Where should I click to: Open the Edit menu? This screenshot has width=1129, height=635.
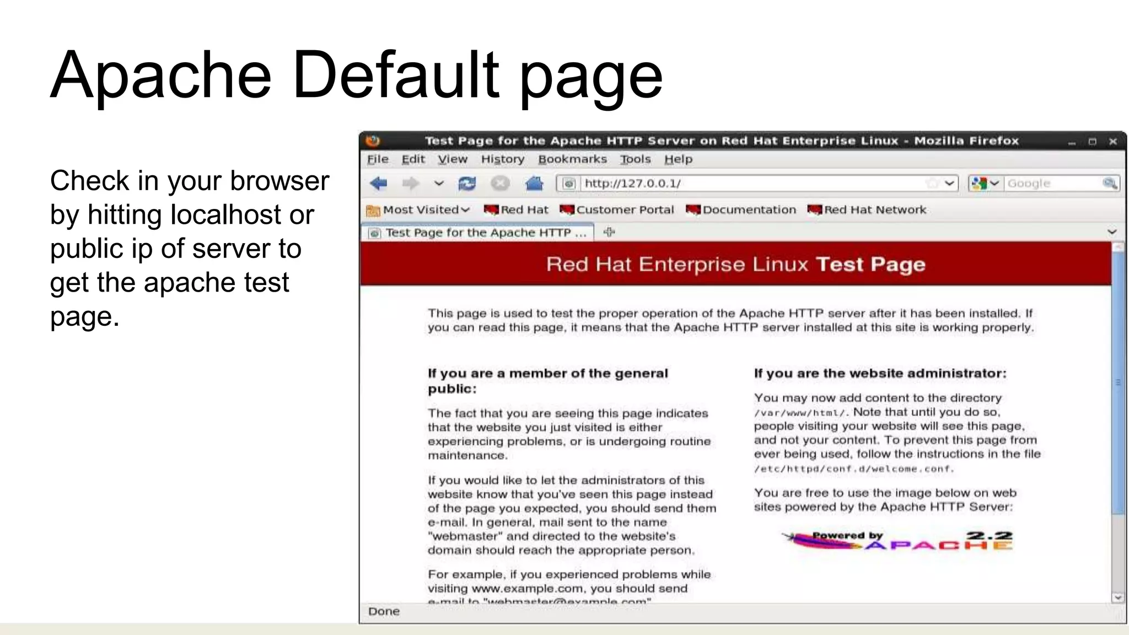coord(413,159)
